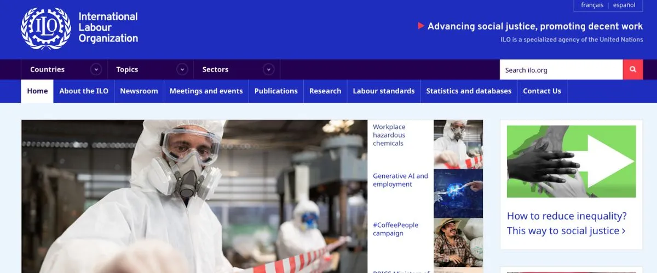Expand the Countries dropdown chevron
The height and width of the screenshot is (273, 657).
pyautogui.click(x=96, y=69)
